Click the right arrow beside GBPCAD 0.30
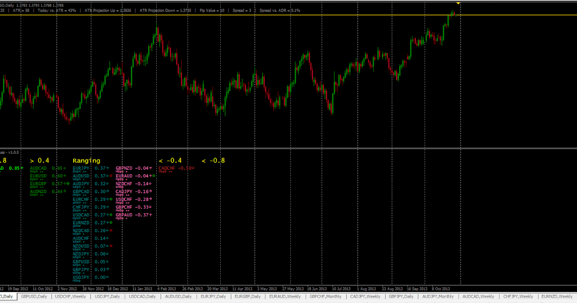577x303 pixels. (x=107, y=191)
